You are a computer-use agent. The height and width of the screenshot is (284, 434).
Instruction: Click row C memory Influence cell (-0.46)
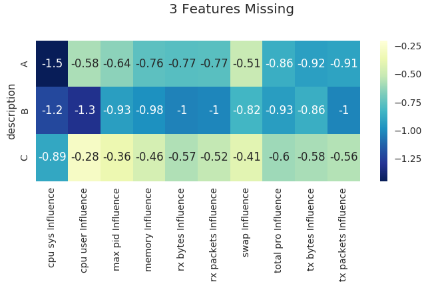tap(149, 157)
